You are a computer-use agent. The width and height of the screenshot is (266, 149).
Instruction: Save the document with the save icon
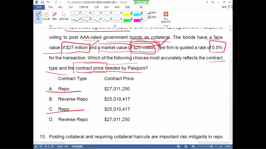(42, 2)
